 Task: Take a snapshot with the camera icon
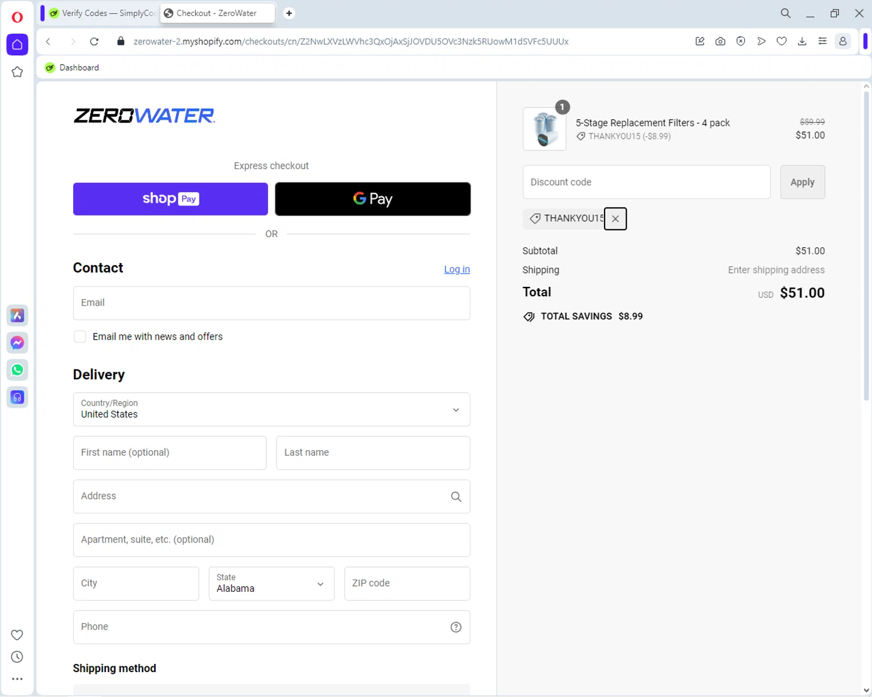coord(720,41)
